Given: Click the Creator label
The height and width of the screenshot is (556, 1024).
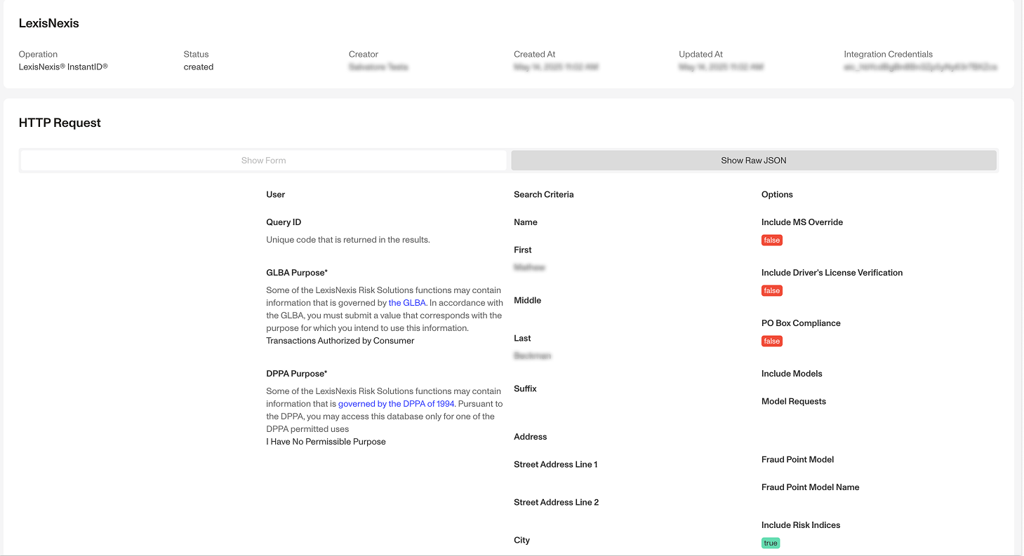Looking at the screenshot, I should click(364, 54).
